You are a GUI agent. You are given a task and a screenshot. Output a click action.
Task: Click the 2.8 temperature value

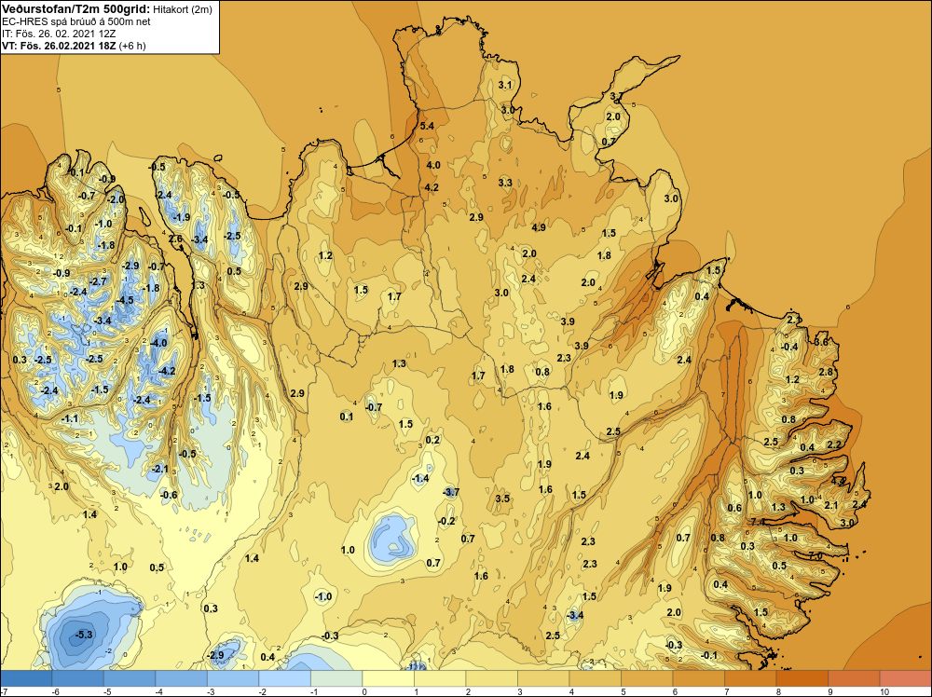[x=826, y=372]
